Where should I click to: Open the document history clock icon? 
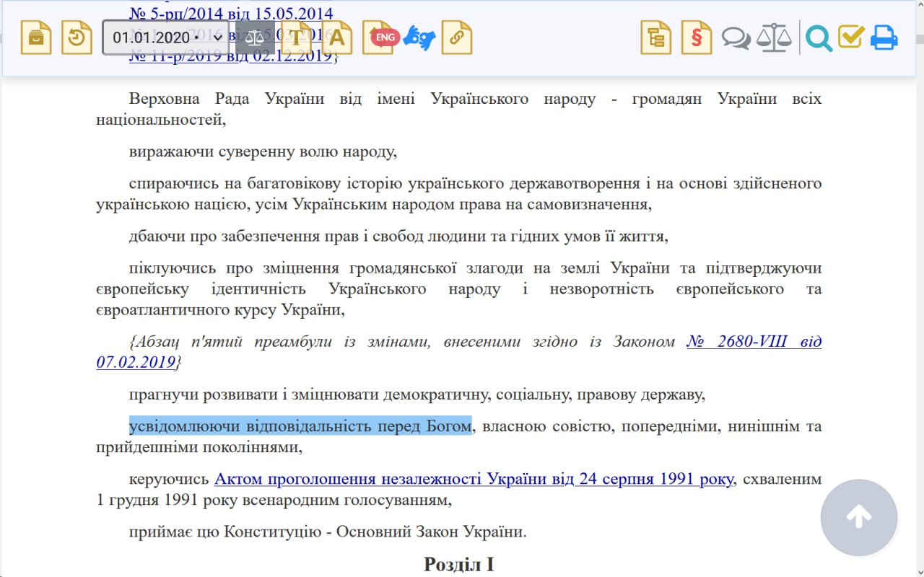click(x=77, y=38)
